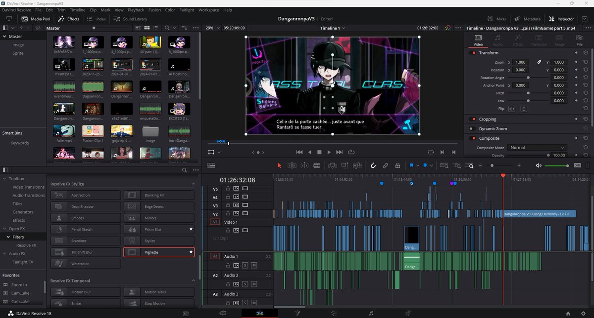Open the Timeline menu

[x=77, y=10]
